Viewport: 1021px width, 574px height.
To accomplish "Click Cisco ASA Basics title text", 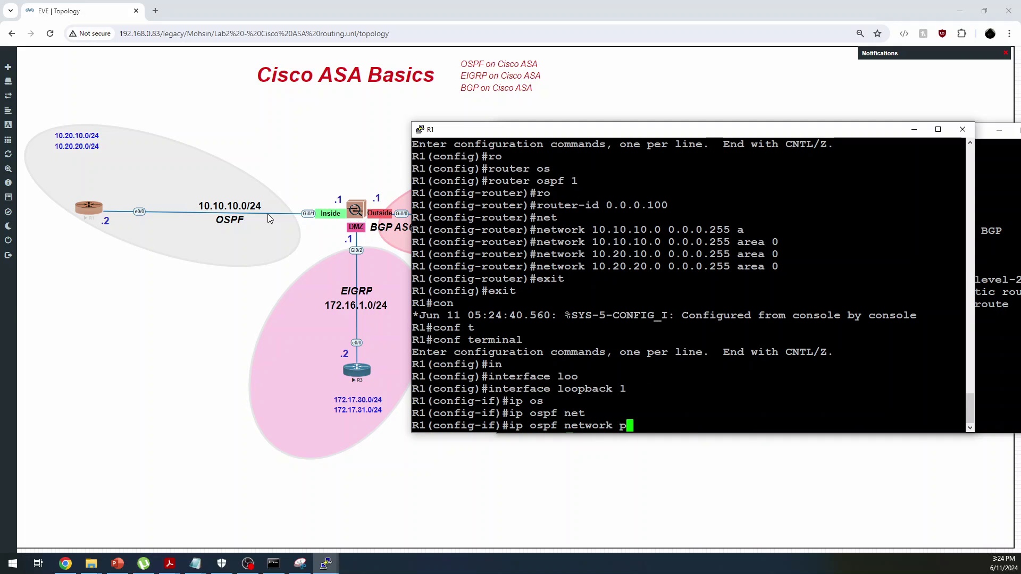I will 346,75.
